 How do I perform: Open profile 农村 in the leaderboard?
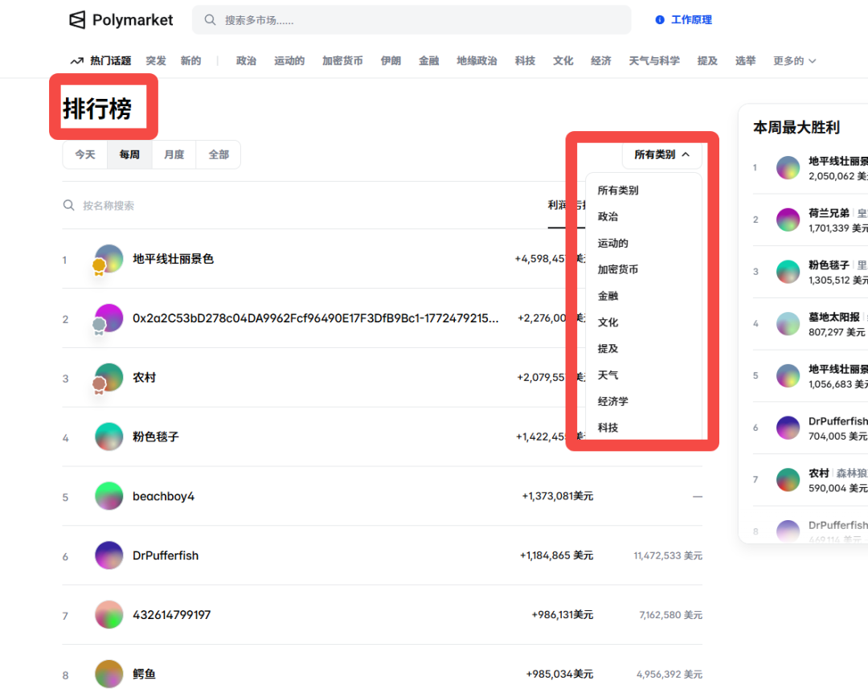[144, 377]
